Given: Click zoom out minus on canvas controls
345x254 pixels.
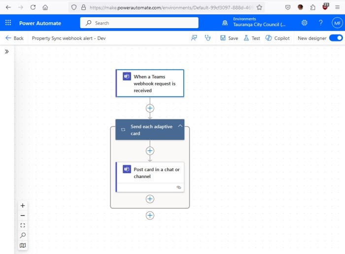Looking at the screenshot, I should [x=23, y=216].
